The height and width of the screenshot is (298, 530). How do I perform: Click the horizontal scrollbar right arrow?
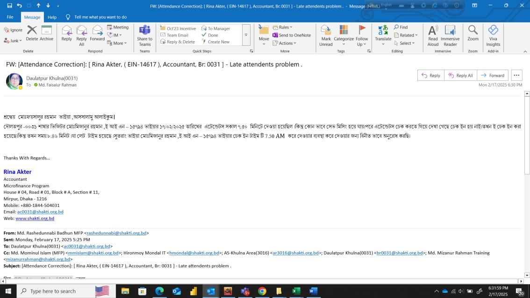pos(521,281)
